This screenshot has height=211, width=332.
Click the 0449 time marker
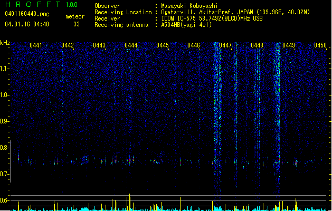tap(289, 45)
